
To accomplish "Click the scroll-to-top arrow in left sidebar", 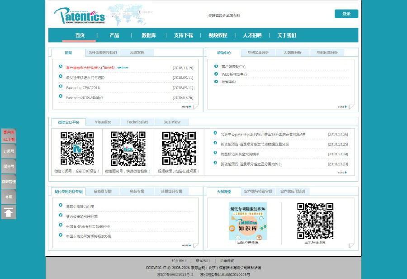I will point(9,212).
